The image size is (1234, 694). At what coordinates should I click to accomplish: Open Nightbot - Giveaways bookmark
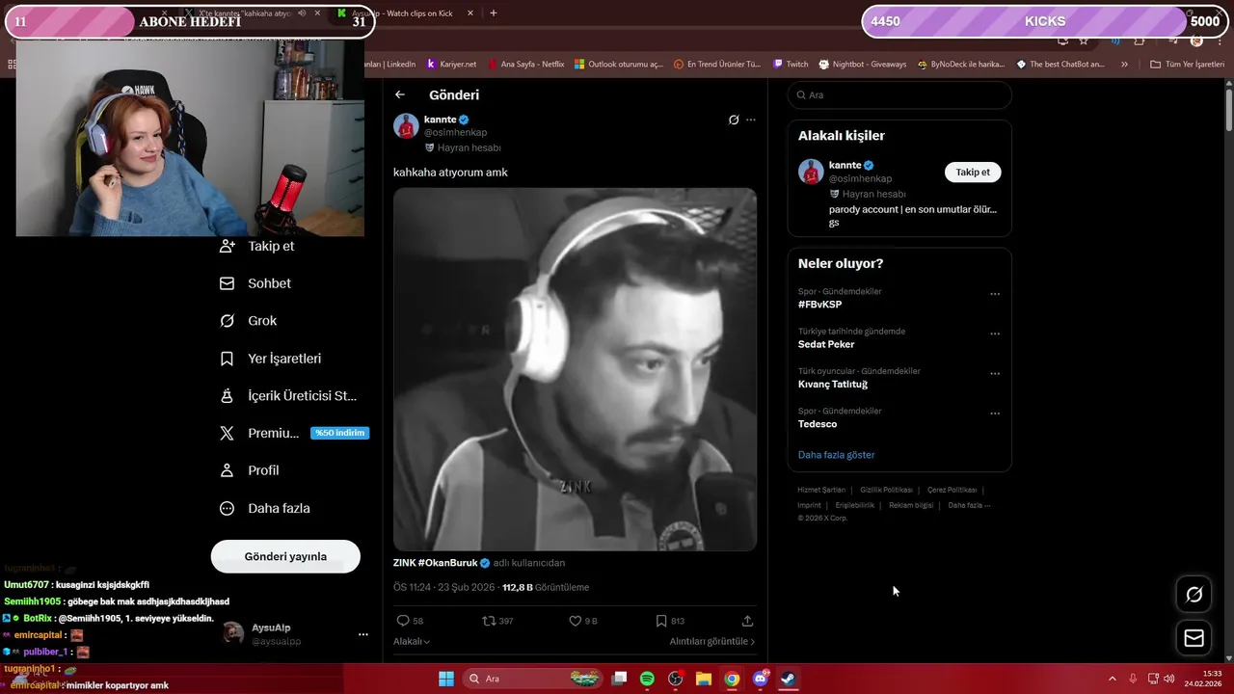[x=863, y=65]
